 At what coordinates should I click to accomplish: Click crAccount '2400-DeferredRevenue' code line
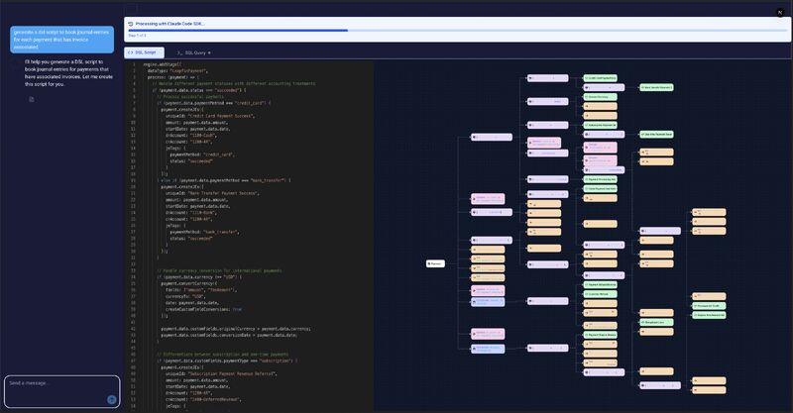(x=203, y=399)
